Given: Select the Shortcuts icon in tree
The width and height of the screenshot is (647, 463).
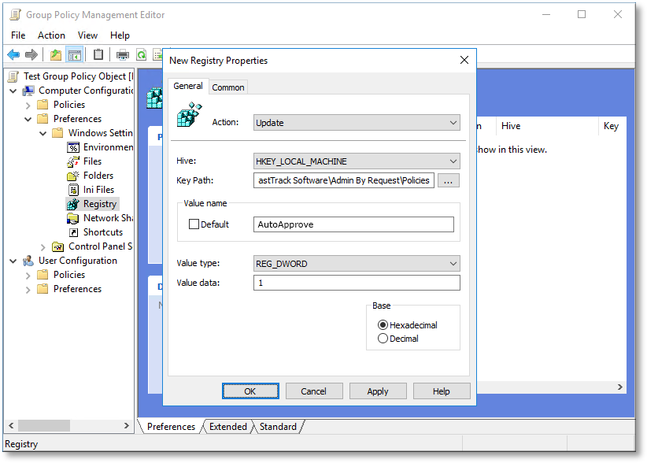Looking at the screenshot, I should pyautogui.click(x=74, y=232).
